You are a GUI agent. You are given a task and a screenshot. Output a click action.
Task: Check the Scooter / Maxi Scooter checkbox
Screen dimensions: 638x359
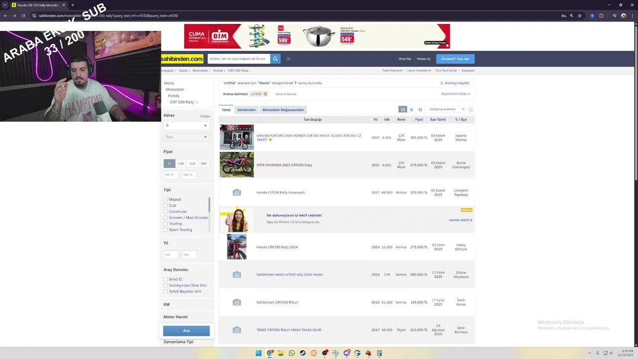pyautogui.click(x=165, y=217)
